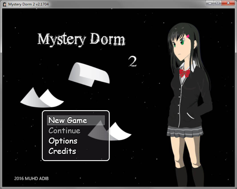Viewport: 237px width, 189px height.
Task: Click the '2016 MUHD ADIB' copyright text
Action: (x=31, y=178)
